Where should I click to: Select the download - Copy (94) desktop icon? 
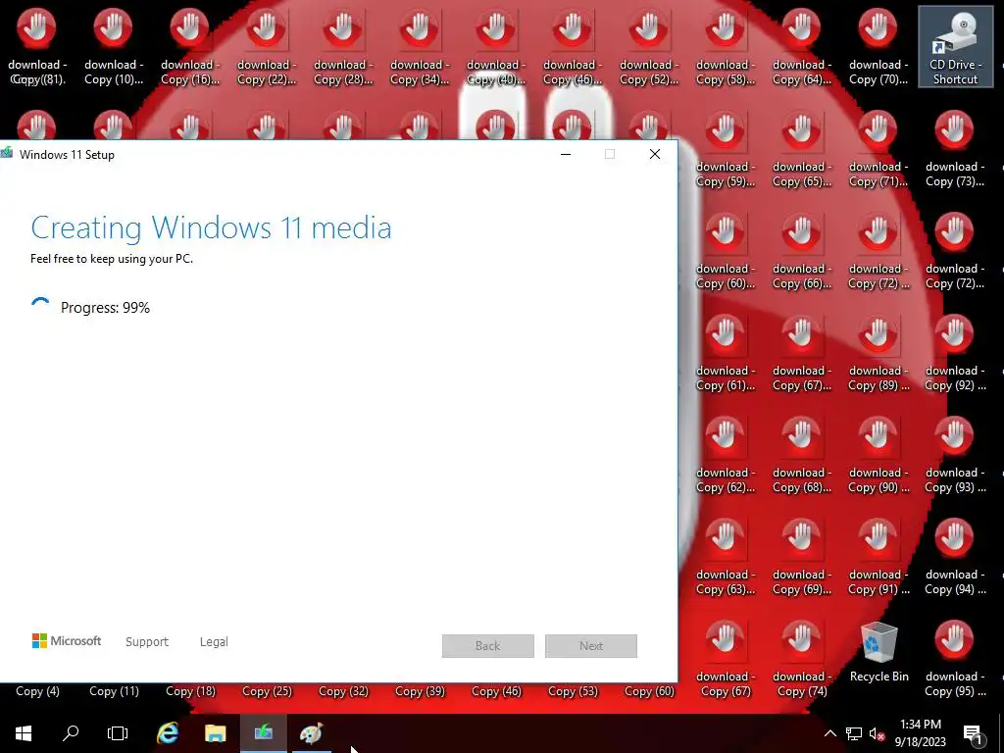955,556
